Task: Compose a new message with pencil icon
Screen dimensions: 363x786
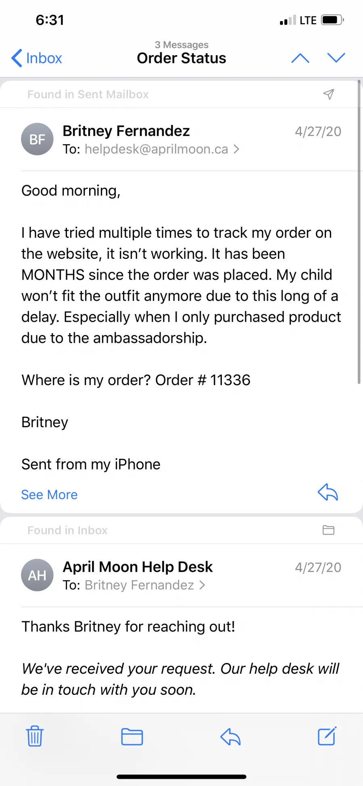Action: [327, 736]
